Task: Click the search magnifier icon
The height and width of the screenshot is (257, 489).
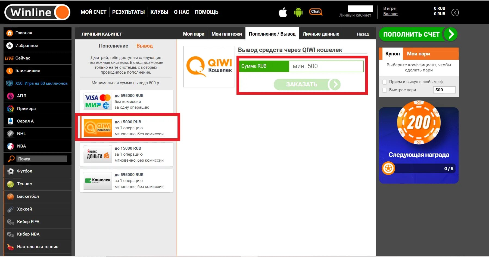Action: coord(11,159)
